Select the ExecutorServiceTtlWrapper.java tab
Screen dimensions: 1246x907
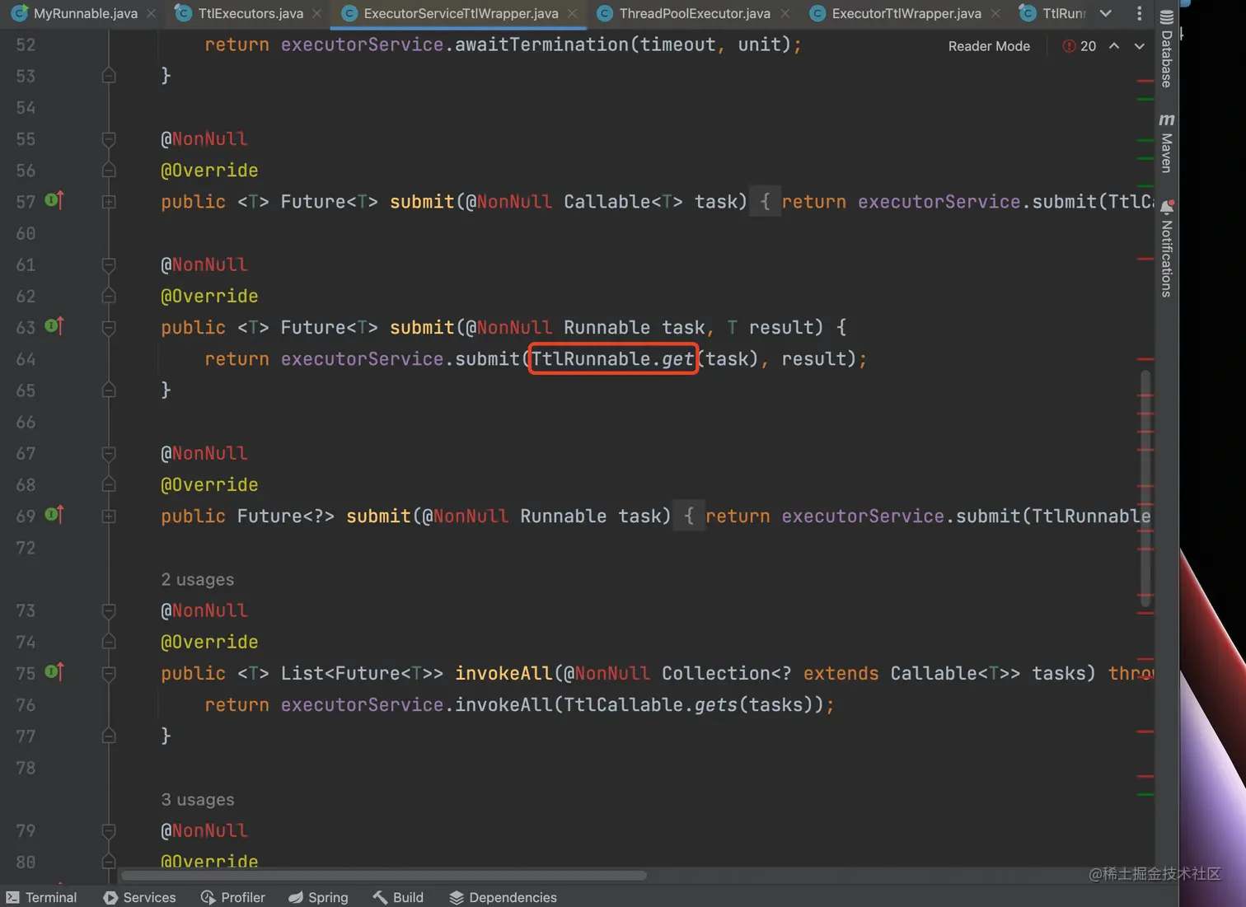click(x=461, y=13)
